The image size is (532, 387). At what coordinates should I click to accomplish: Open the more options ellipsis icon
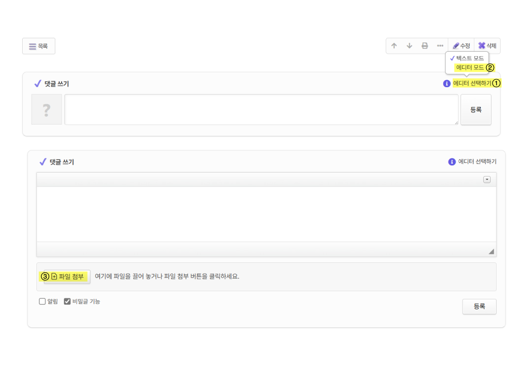[x=440, y=46]
